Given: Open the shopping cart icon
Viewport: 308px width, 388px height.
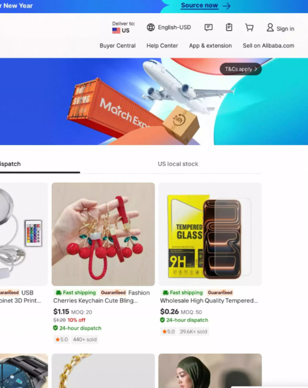Looking at the screenshot, I should (249, 27).
